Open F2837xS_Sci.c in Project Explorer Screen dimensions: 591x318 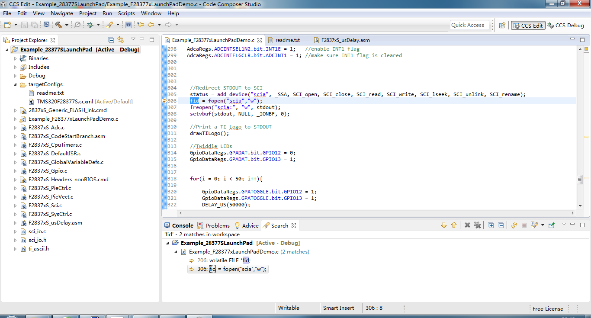[x=45, y=206]
